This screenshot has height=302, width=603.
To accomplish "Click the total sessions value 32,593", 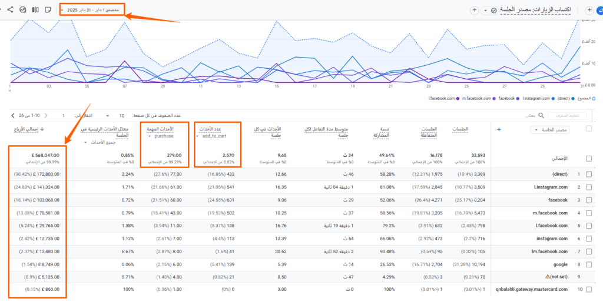I will point(477,156).
